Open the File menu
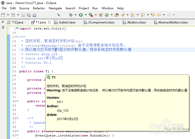Viewport: 195px width, 139px height. tap(4, 8)
